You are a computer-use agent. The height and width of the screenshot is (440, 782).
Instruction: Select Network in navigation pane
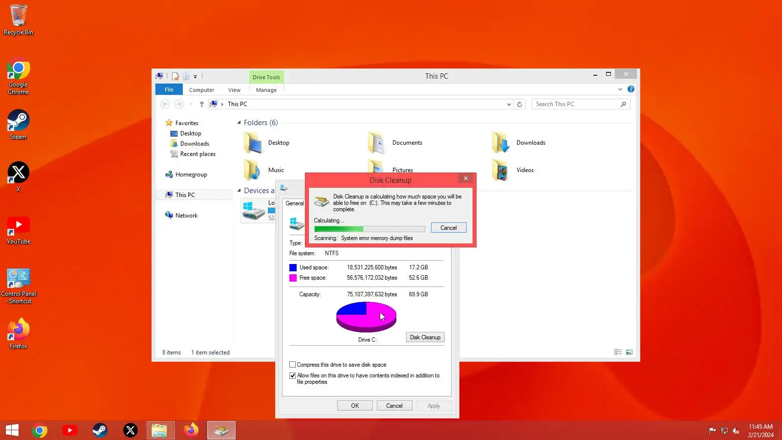coord(181,216)
